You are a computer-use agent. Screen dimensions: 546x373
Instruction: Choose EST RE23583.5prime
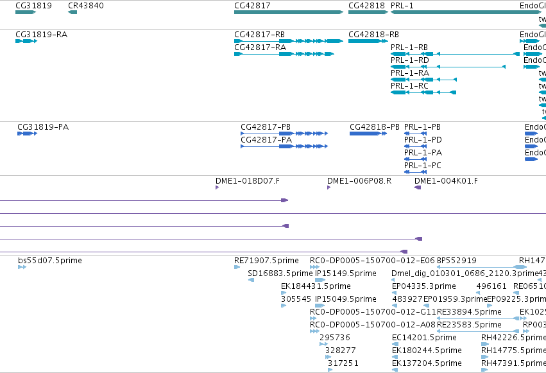pos(469,325)
